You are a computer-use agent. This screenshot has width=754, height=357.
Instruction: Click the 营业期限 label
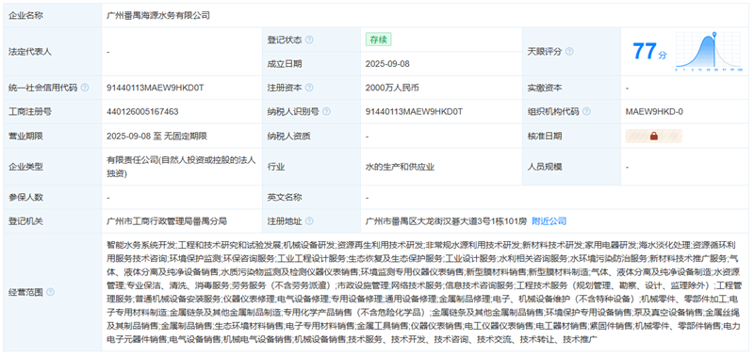pos(26,136)
